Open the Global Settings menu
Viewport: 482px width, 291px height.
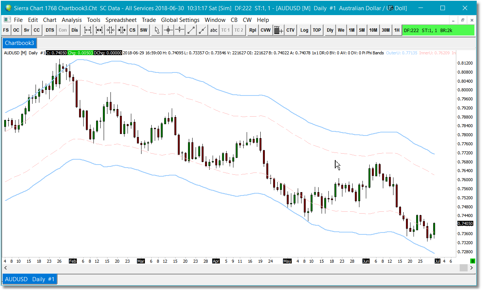180,20
